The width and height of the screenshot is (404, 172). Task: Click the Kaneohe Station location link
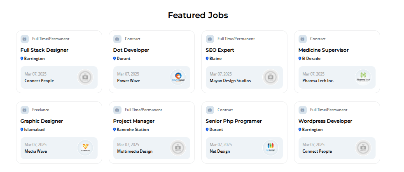[133, 130]
